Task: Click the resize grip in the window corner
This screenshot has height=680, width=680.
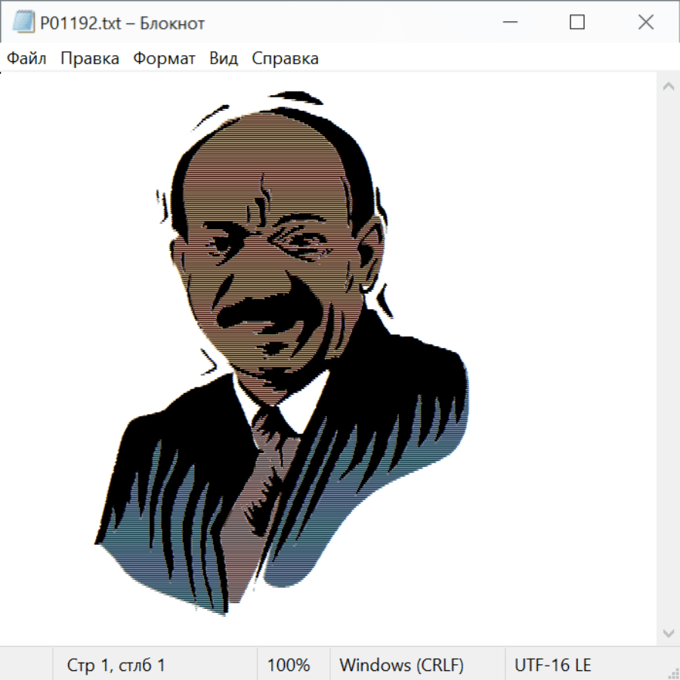Action: tap(673, 673)
